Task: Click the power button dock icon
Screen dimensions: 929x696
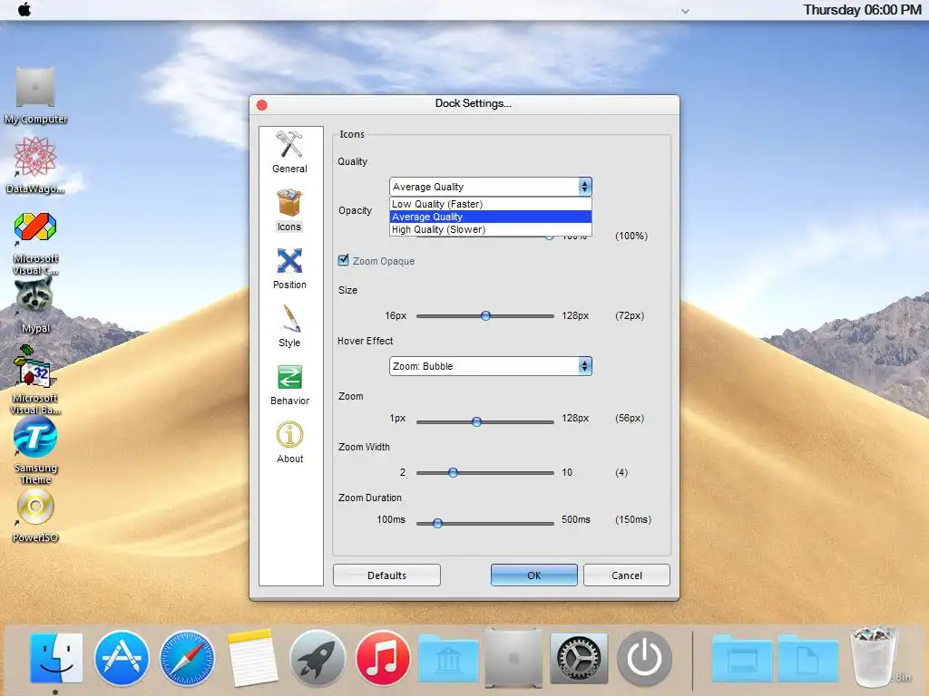Action: [645, 658]
